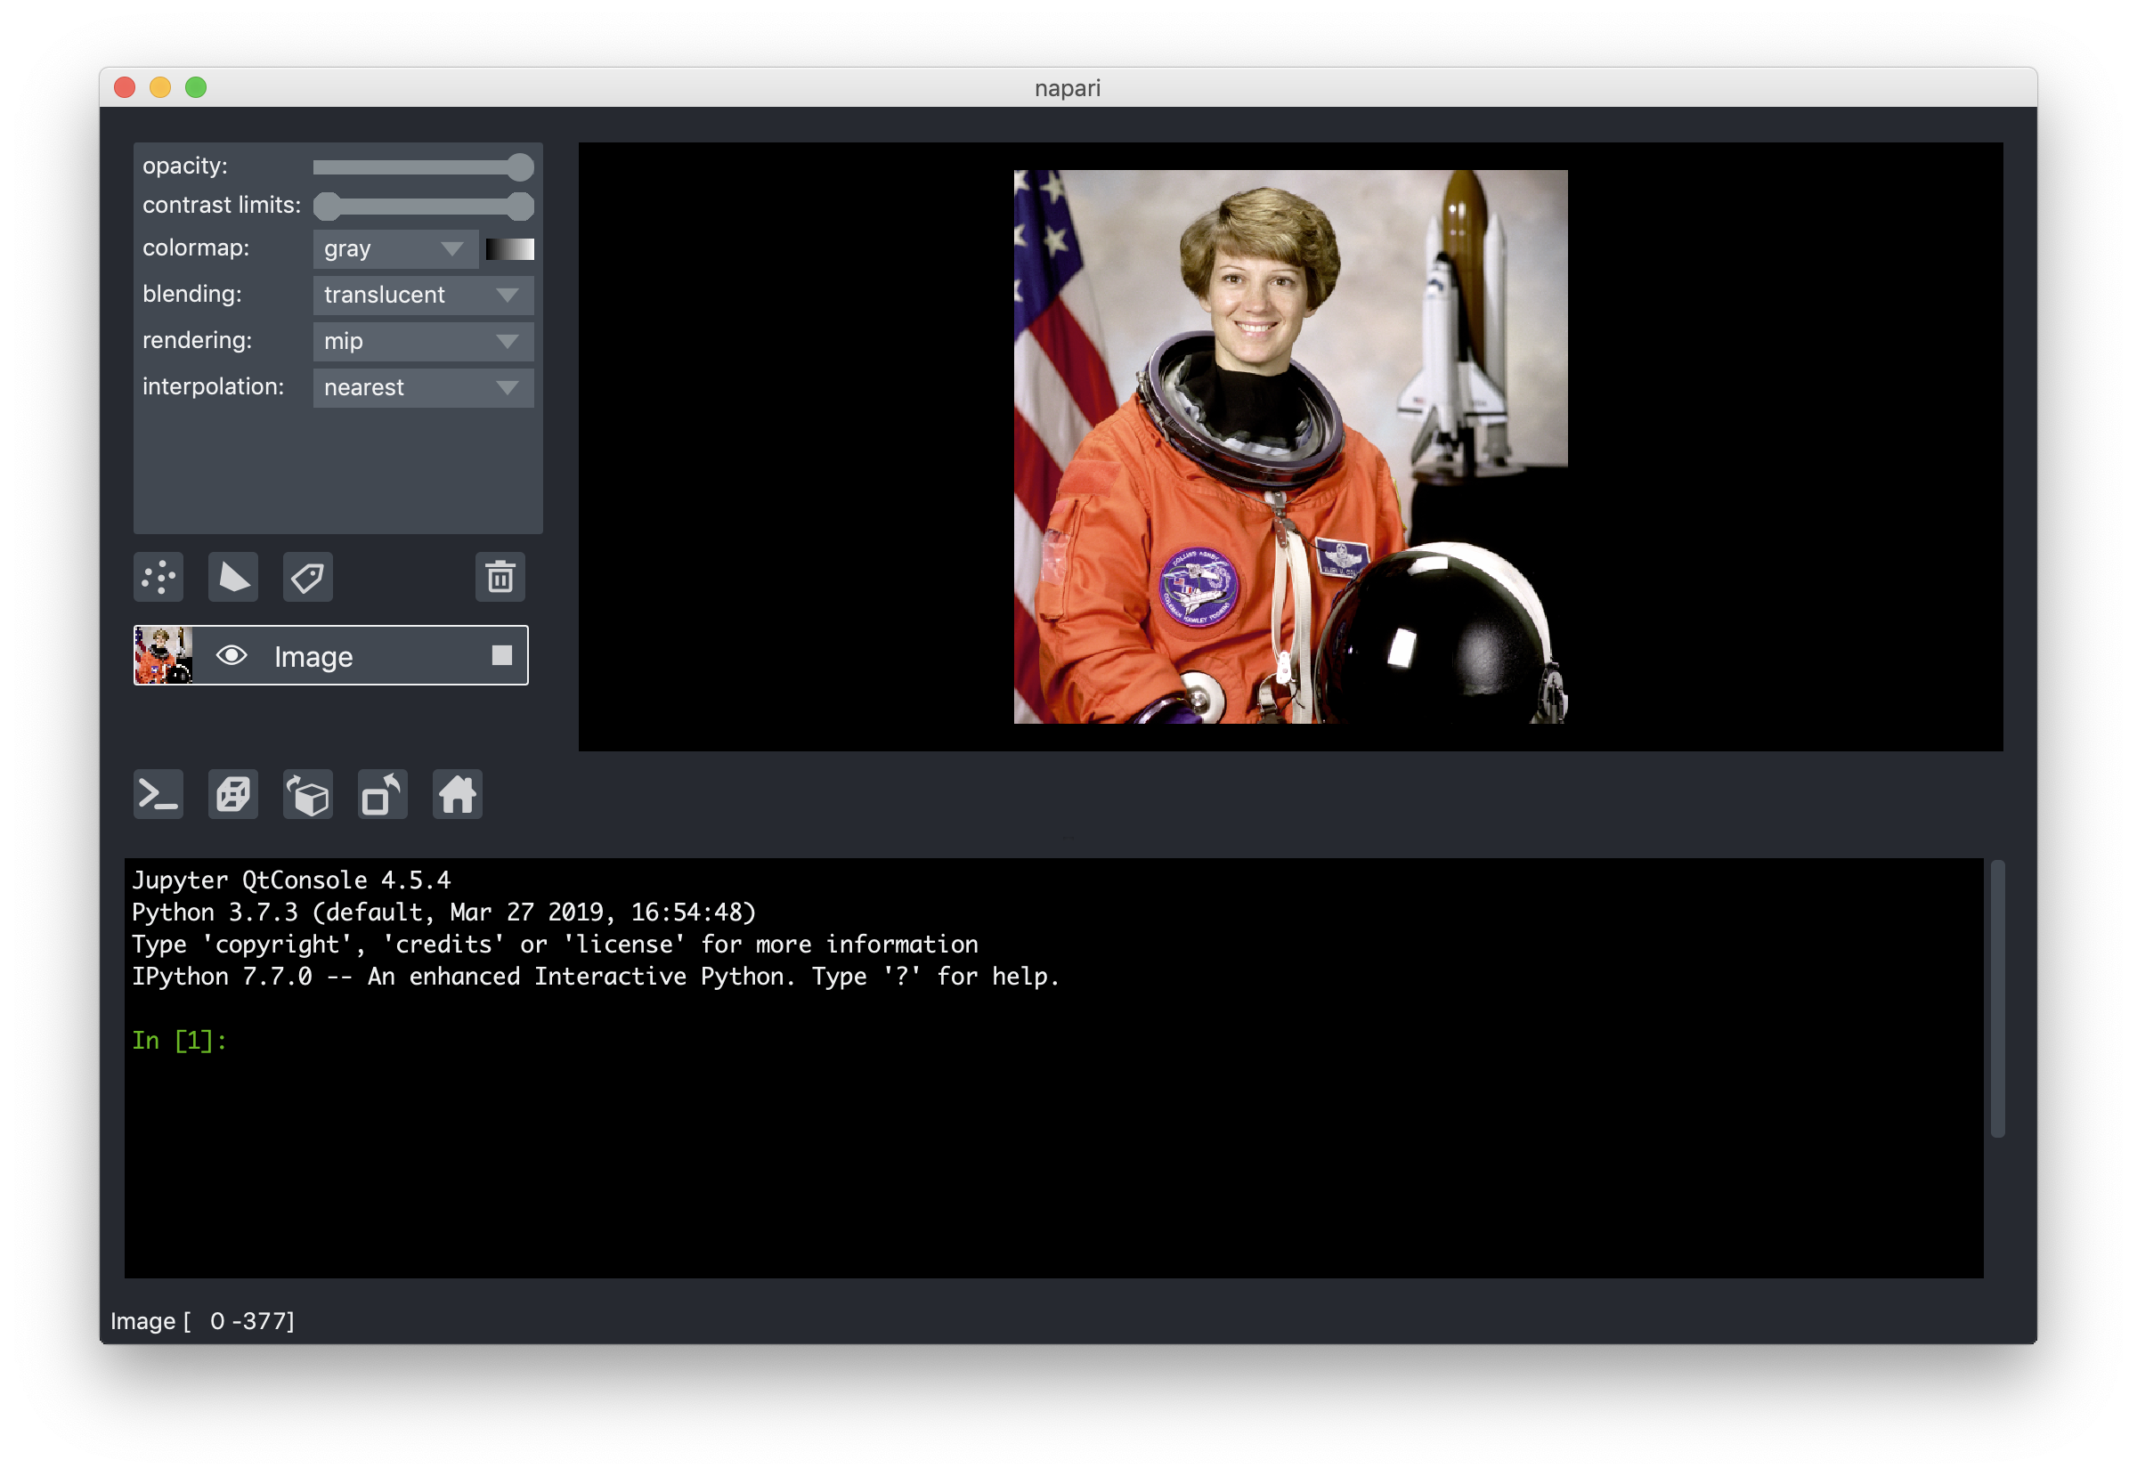Screen dimensions: 2137x1476
Task: Add a new labels layer
Action: tap(307, 577)
